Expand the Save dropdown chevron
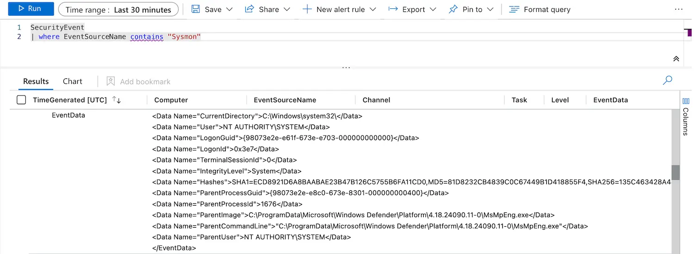Image resolution: width=694 pixels, height=254 pixels. 229,9
